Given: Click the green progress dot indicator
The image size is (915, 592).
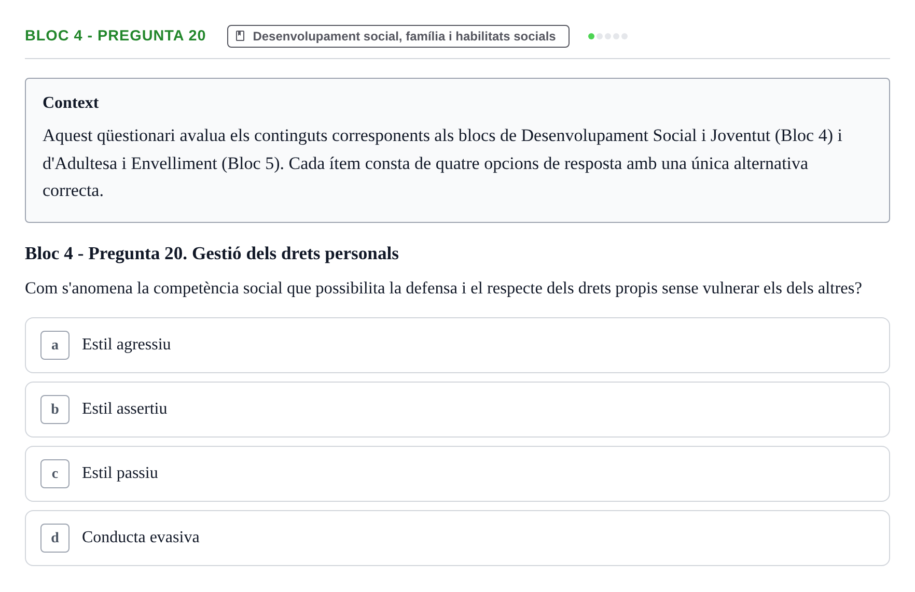Looking at the screenshot, I should [591, 36].
